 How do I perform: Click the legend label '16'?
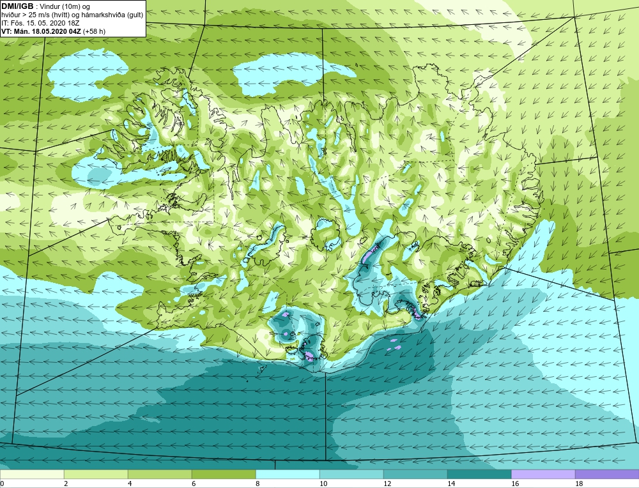coord(515,484)
